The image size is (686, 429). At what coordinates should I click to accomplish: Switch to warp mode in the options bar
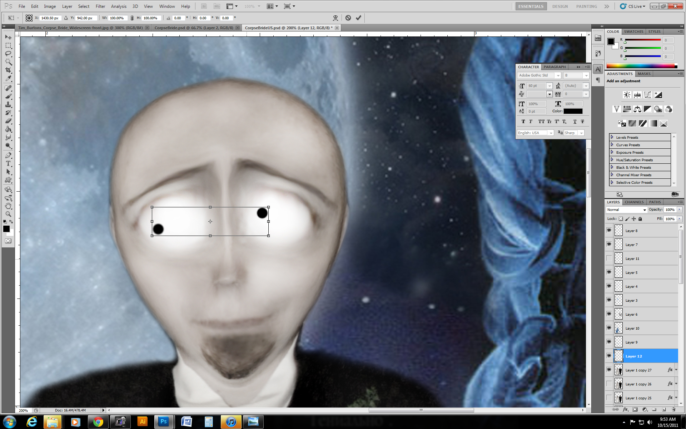[335, 18]
